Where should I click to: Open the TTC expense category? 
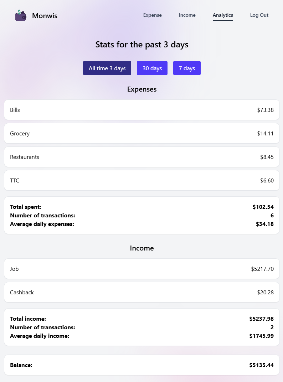click(x=141, y=180)
